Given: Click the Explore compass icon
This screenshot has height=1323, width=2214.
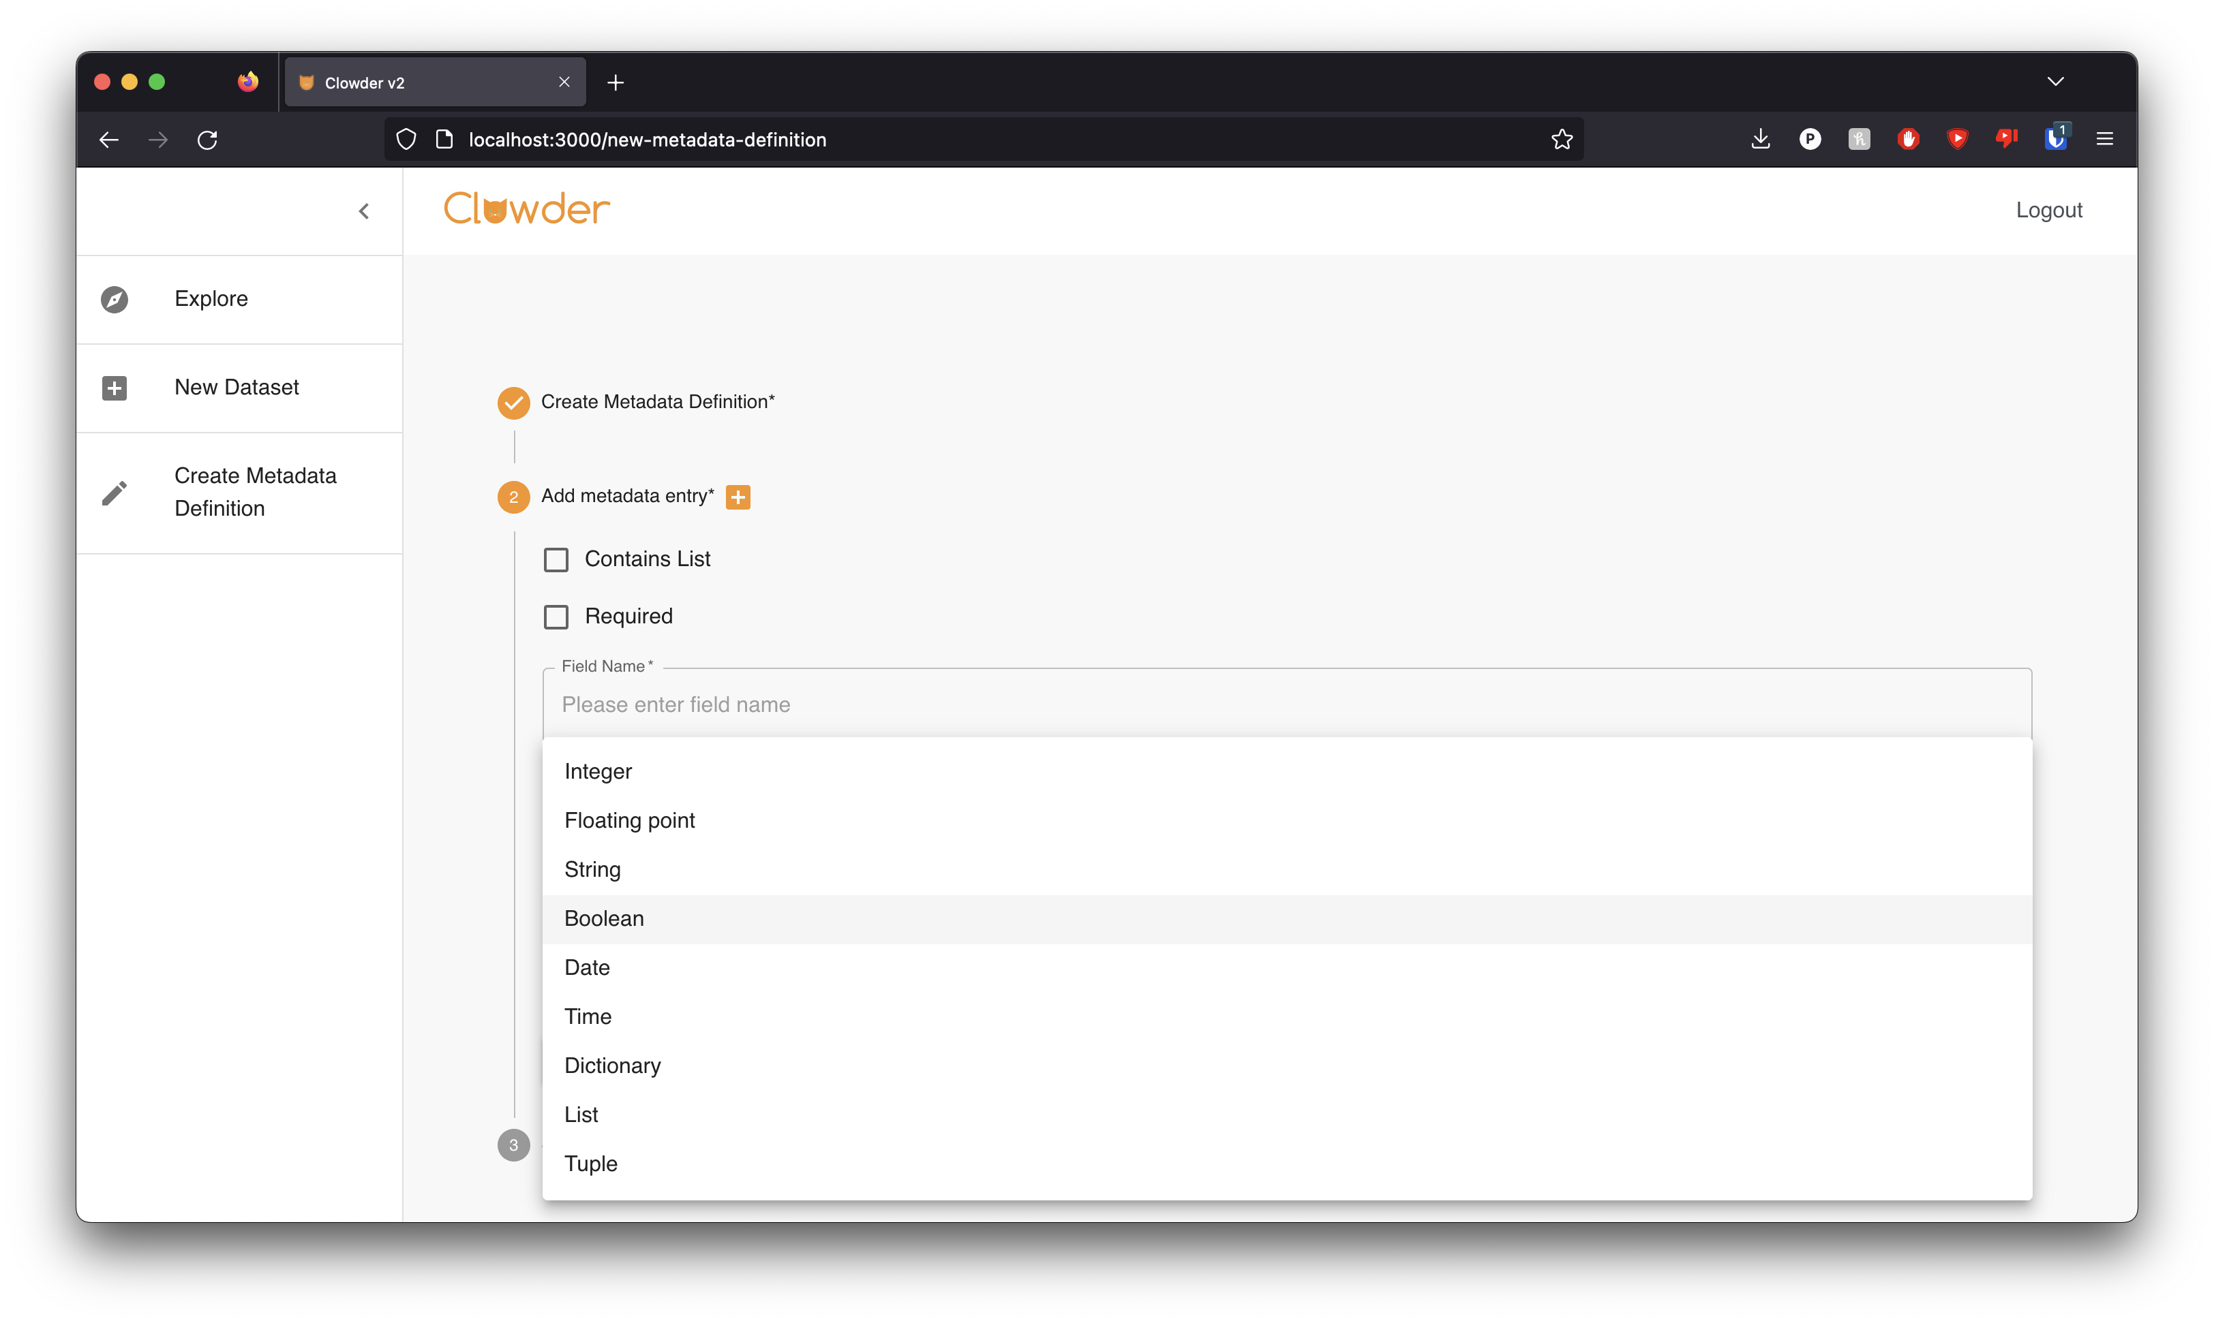Looking at the screenshot, I should pos(115,300).
